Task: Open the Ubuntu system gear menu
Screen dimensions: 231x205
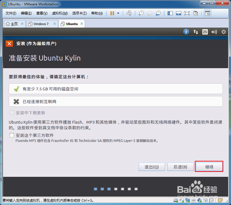Action: click(223, 32)
